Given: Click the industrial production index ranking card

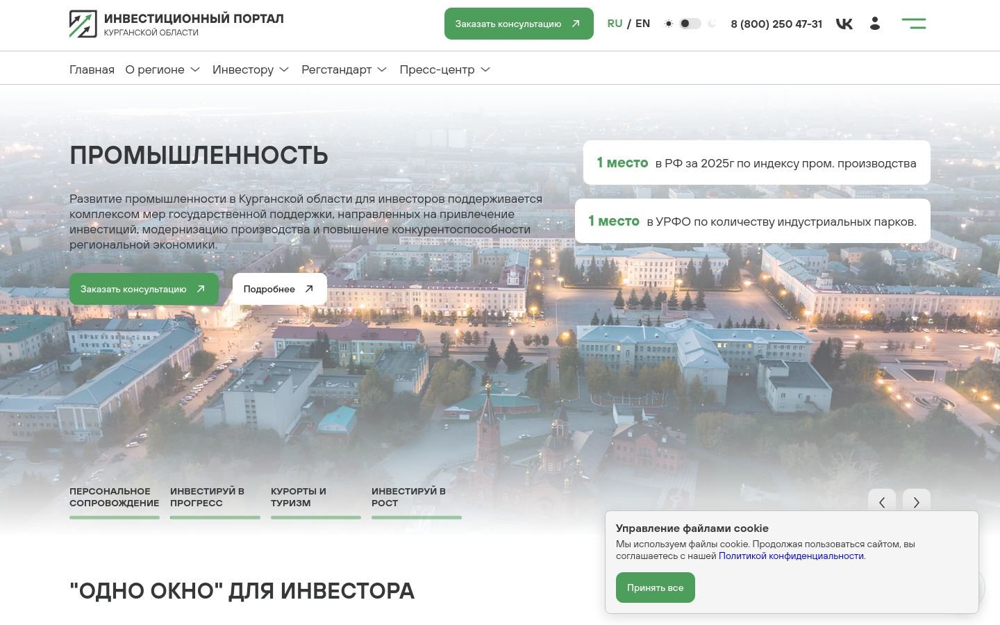Looking at the screenshot, I should coord(757,162).
